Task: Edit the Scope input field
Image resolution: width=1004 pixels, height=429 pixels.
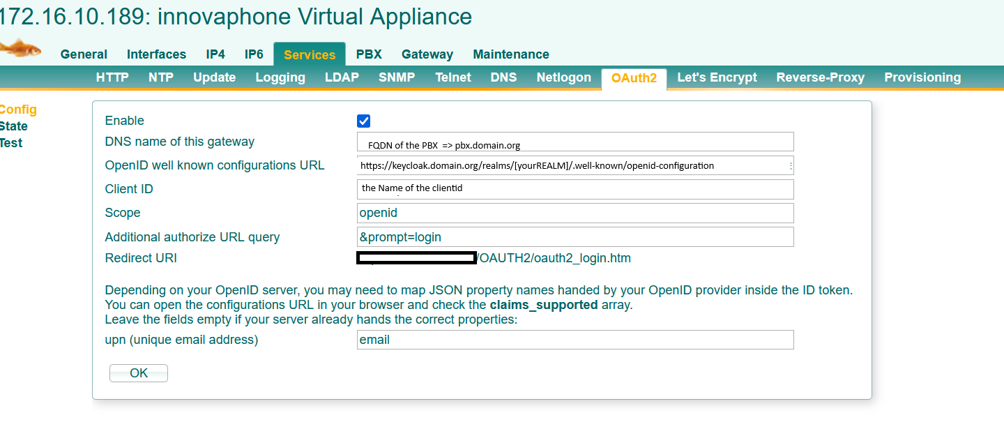Action: [575, 213]
